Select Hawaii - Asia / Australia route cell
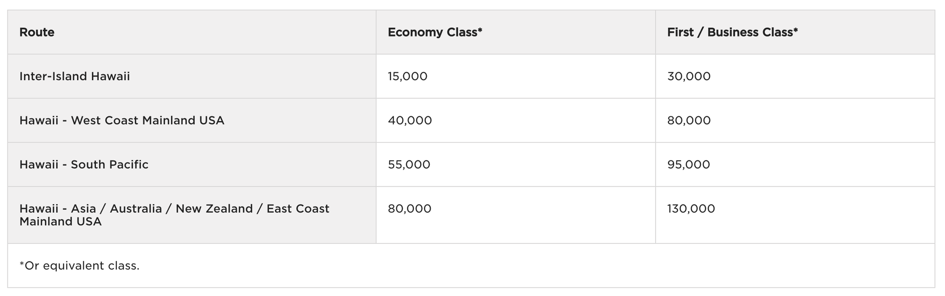 (192, 215)
